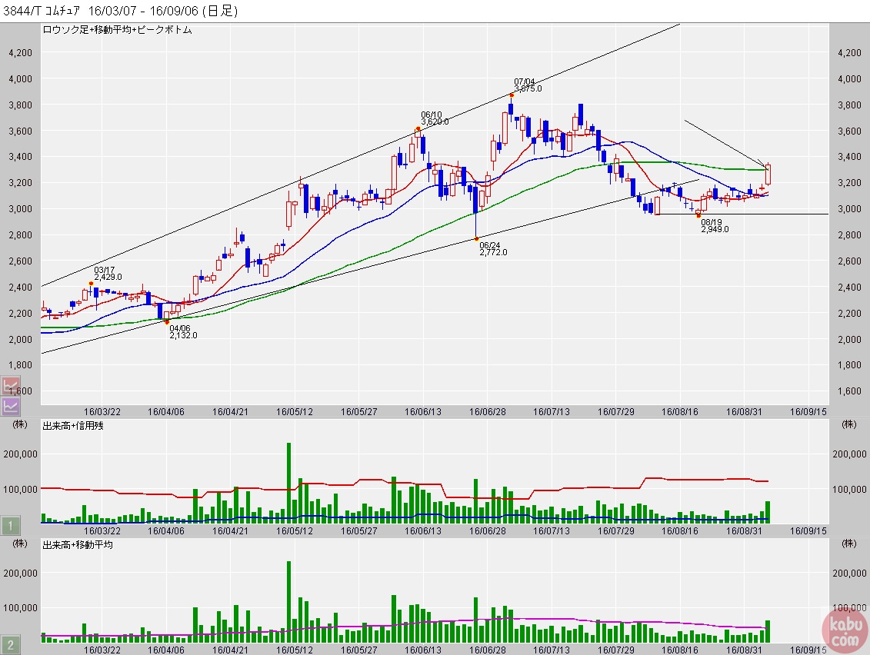This screenshot has width=870, height=655.
Task: Select the panel 1 button beside volume chart
Action: tap(11, 527)
